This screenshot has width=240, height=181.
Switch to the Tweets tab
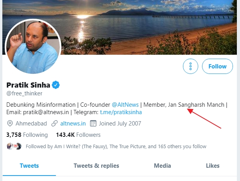[29, 166]
